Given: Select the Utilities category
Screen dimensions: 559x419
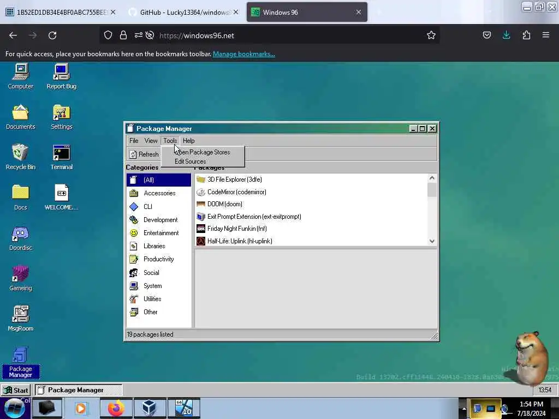Looking at the screenshot, I should (x=159, y=299).
